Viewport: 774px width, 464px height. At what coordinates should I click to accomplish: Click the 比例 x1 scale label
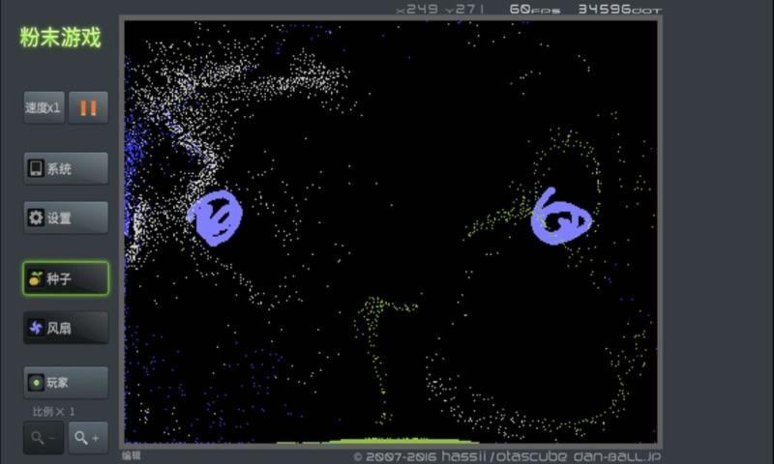(x=54, y=411)
